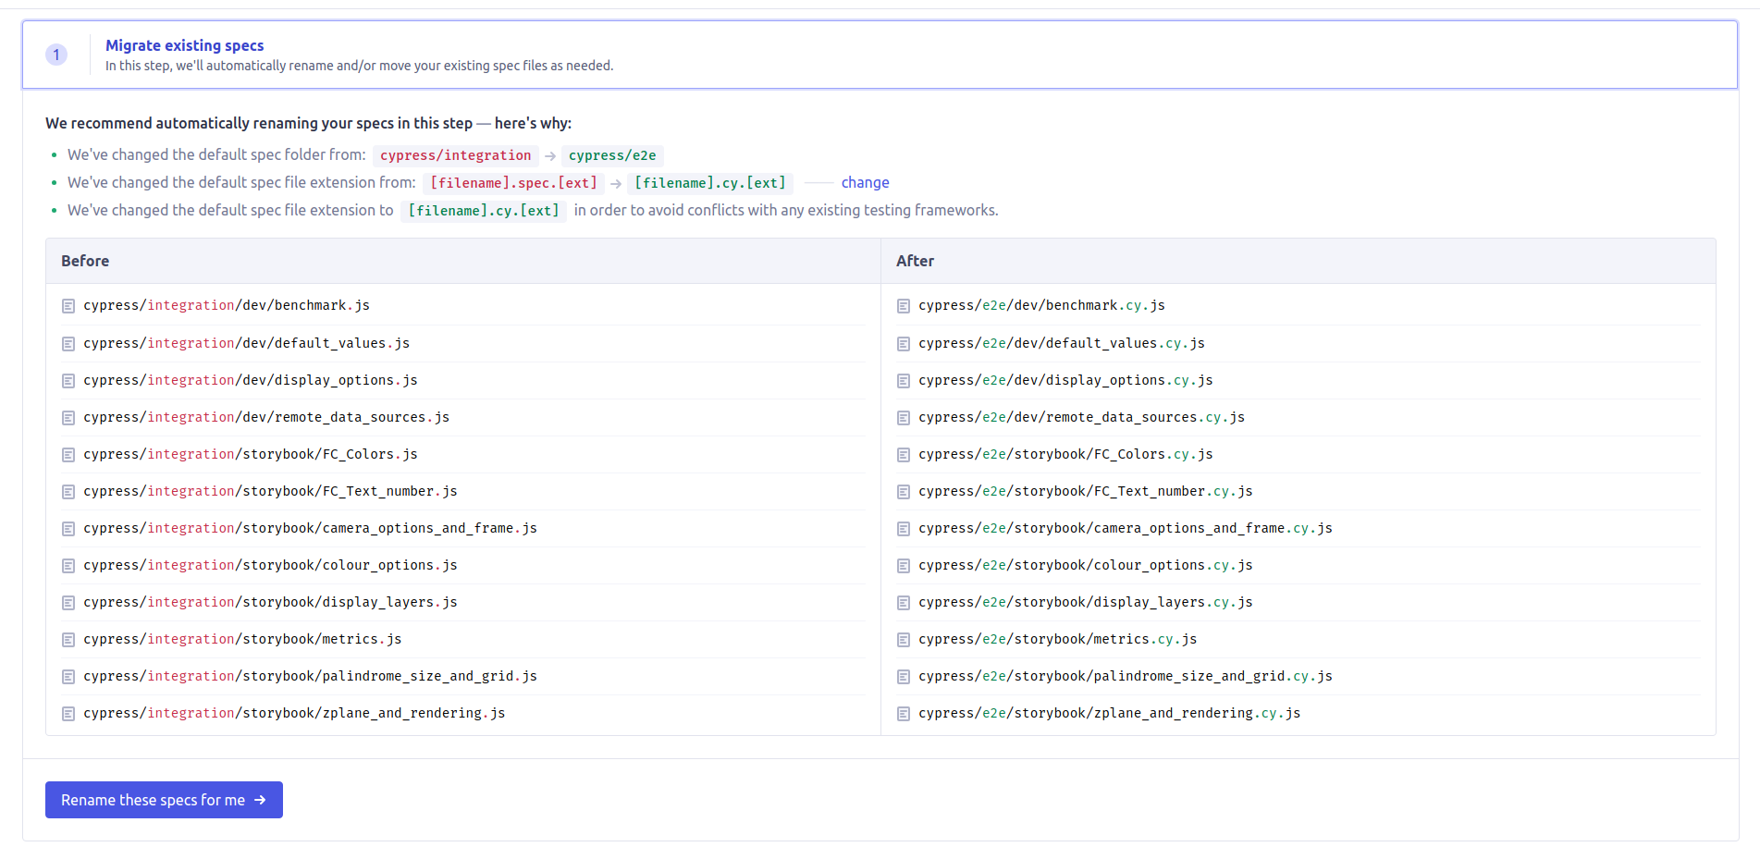The height and width of the screenshot is (847, 1760).
Task: Click file icon beside After e2e/storybook/palindrome_size_and_grid.cy.js
Action: pos(904,677)
